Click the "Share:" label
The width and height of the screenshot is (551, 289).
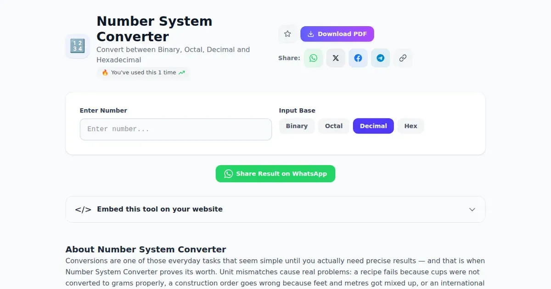289,58
